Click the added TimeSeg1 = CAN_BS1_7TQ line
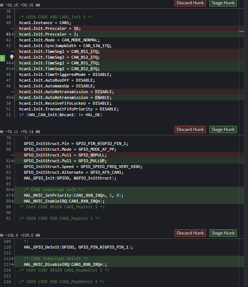248x287 pixels. 59,63
